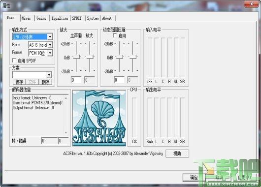Click the 'Input format: Unknown - 0' line
The width and height of the screenshot is (261, 187).
pyautogui.click(x=32, y=97)
